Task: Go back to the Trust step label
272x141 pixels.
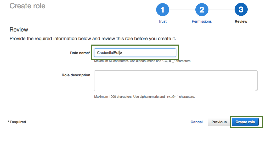Action: click(x=162, y=21)
